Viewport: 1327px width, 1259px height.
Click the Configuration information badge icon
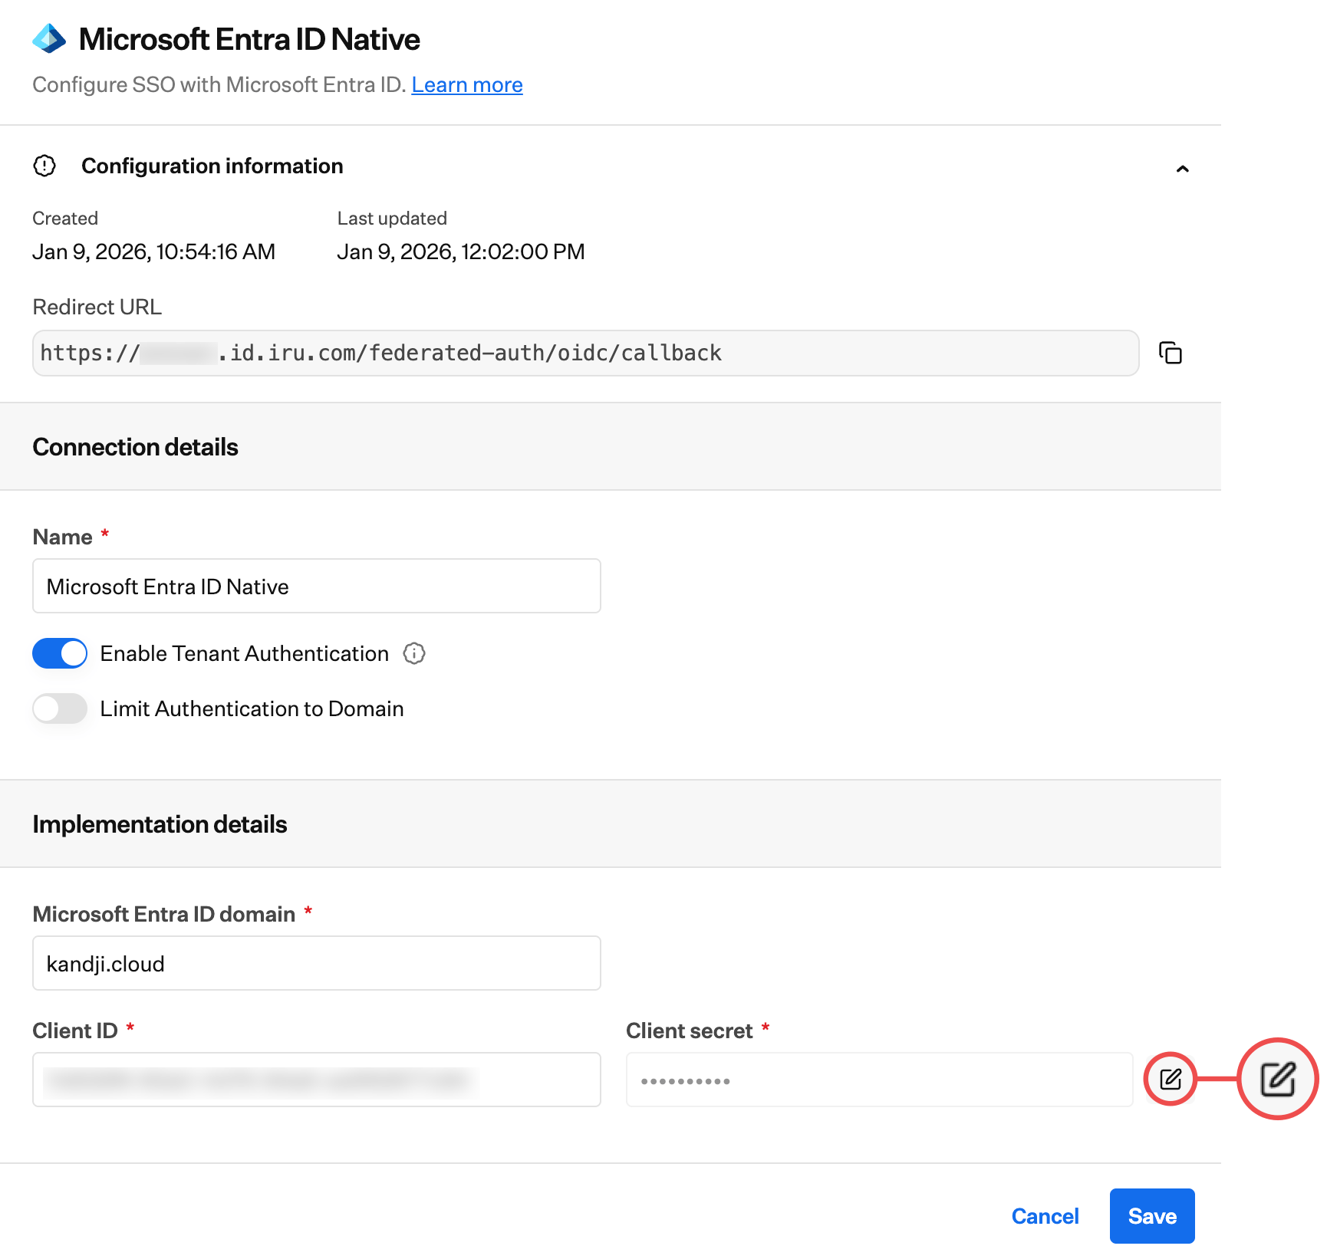(44, 166)
